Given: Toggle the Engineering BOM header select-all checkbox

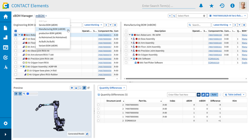Looking at the screenshot, I should click(x=16, y=31).
